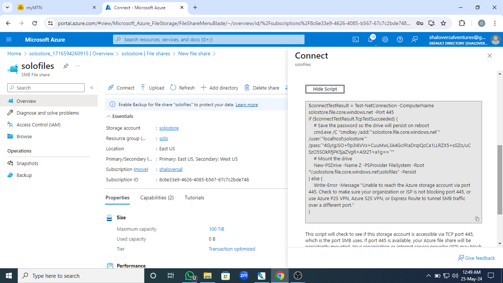Click the Windows taskbar search box
Image resolution: width=503 pixels, height=283 pixels.
(81, 276)
